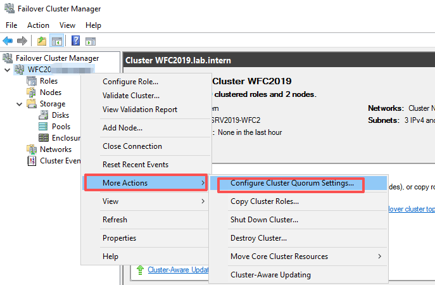Select the Disks icon under Storage
Viewport: 435px width, 285px height.
43,115
